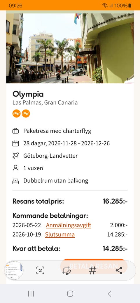Tap the Android home button
Screen dimensions: 140x303
coord(70,294)
